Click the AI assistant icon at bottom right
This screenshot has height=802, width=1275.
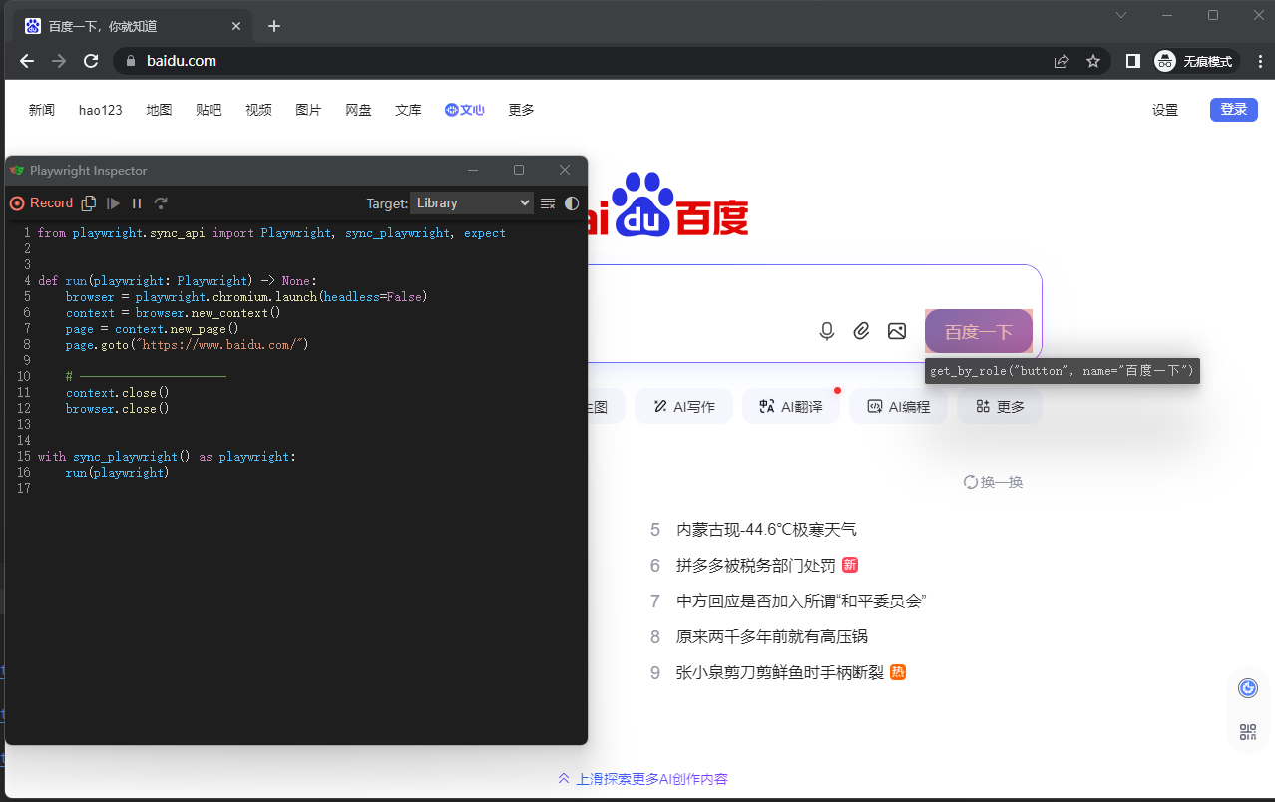coord(1247,687)
